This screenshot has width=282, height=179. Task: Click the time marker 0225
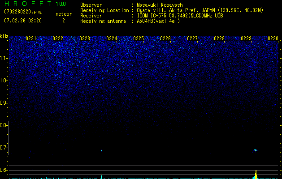[x=139, y=38]
